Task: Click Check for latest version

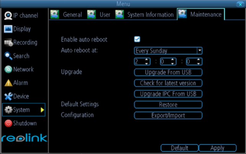Action: [168, 83]
